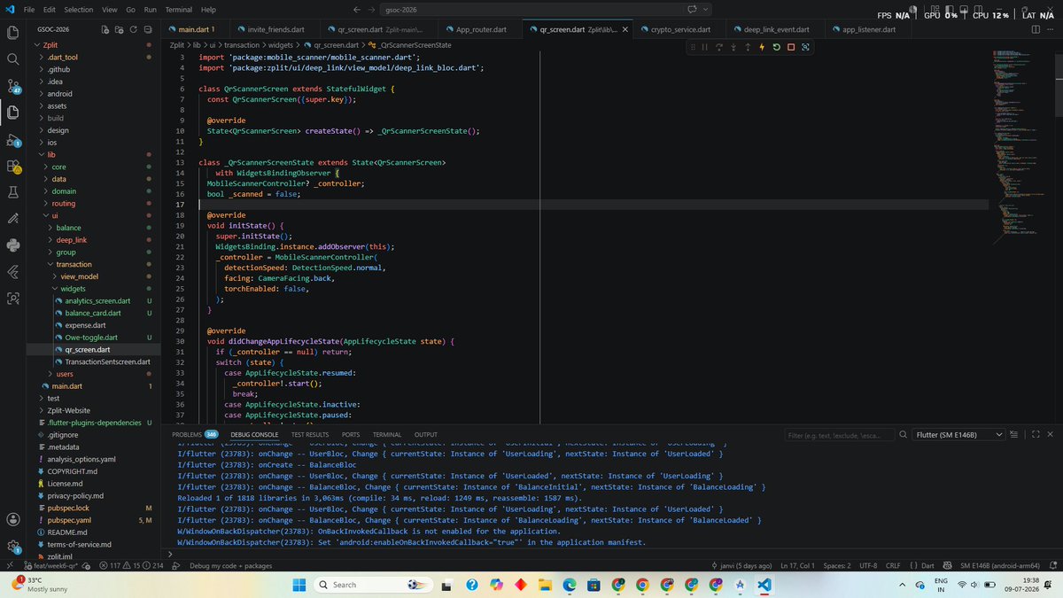Open the Terminal menu
Viewport: 1063px width, 598px height.
point(179,10)
